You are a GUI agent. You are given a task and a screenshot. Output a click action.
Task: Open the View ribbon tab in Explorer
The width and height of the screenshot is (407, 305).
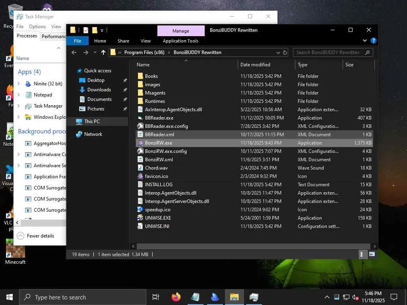(145, 41)
